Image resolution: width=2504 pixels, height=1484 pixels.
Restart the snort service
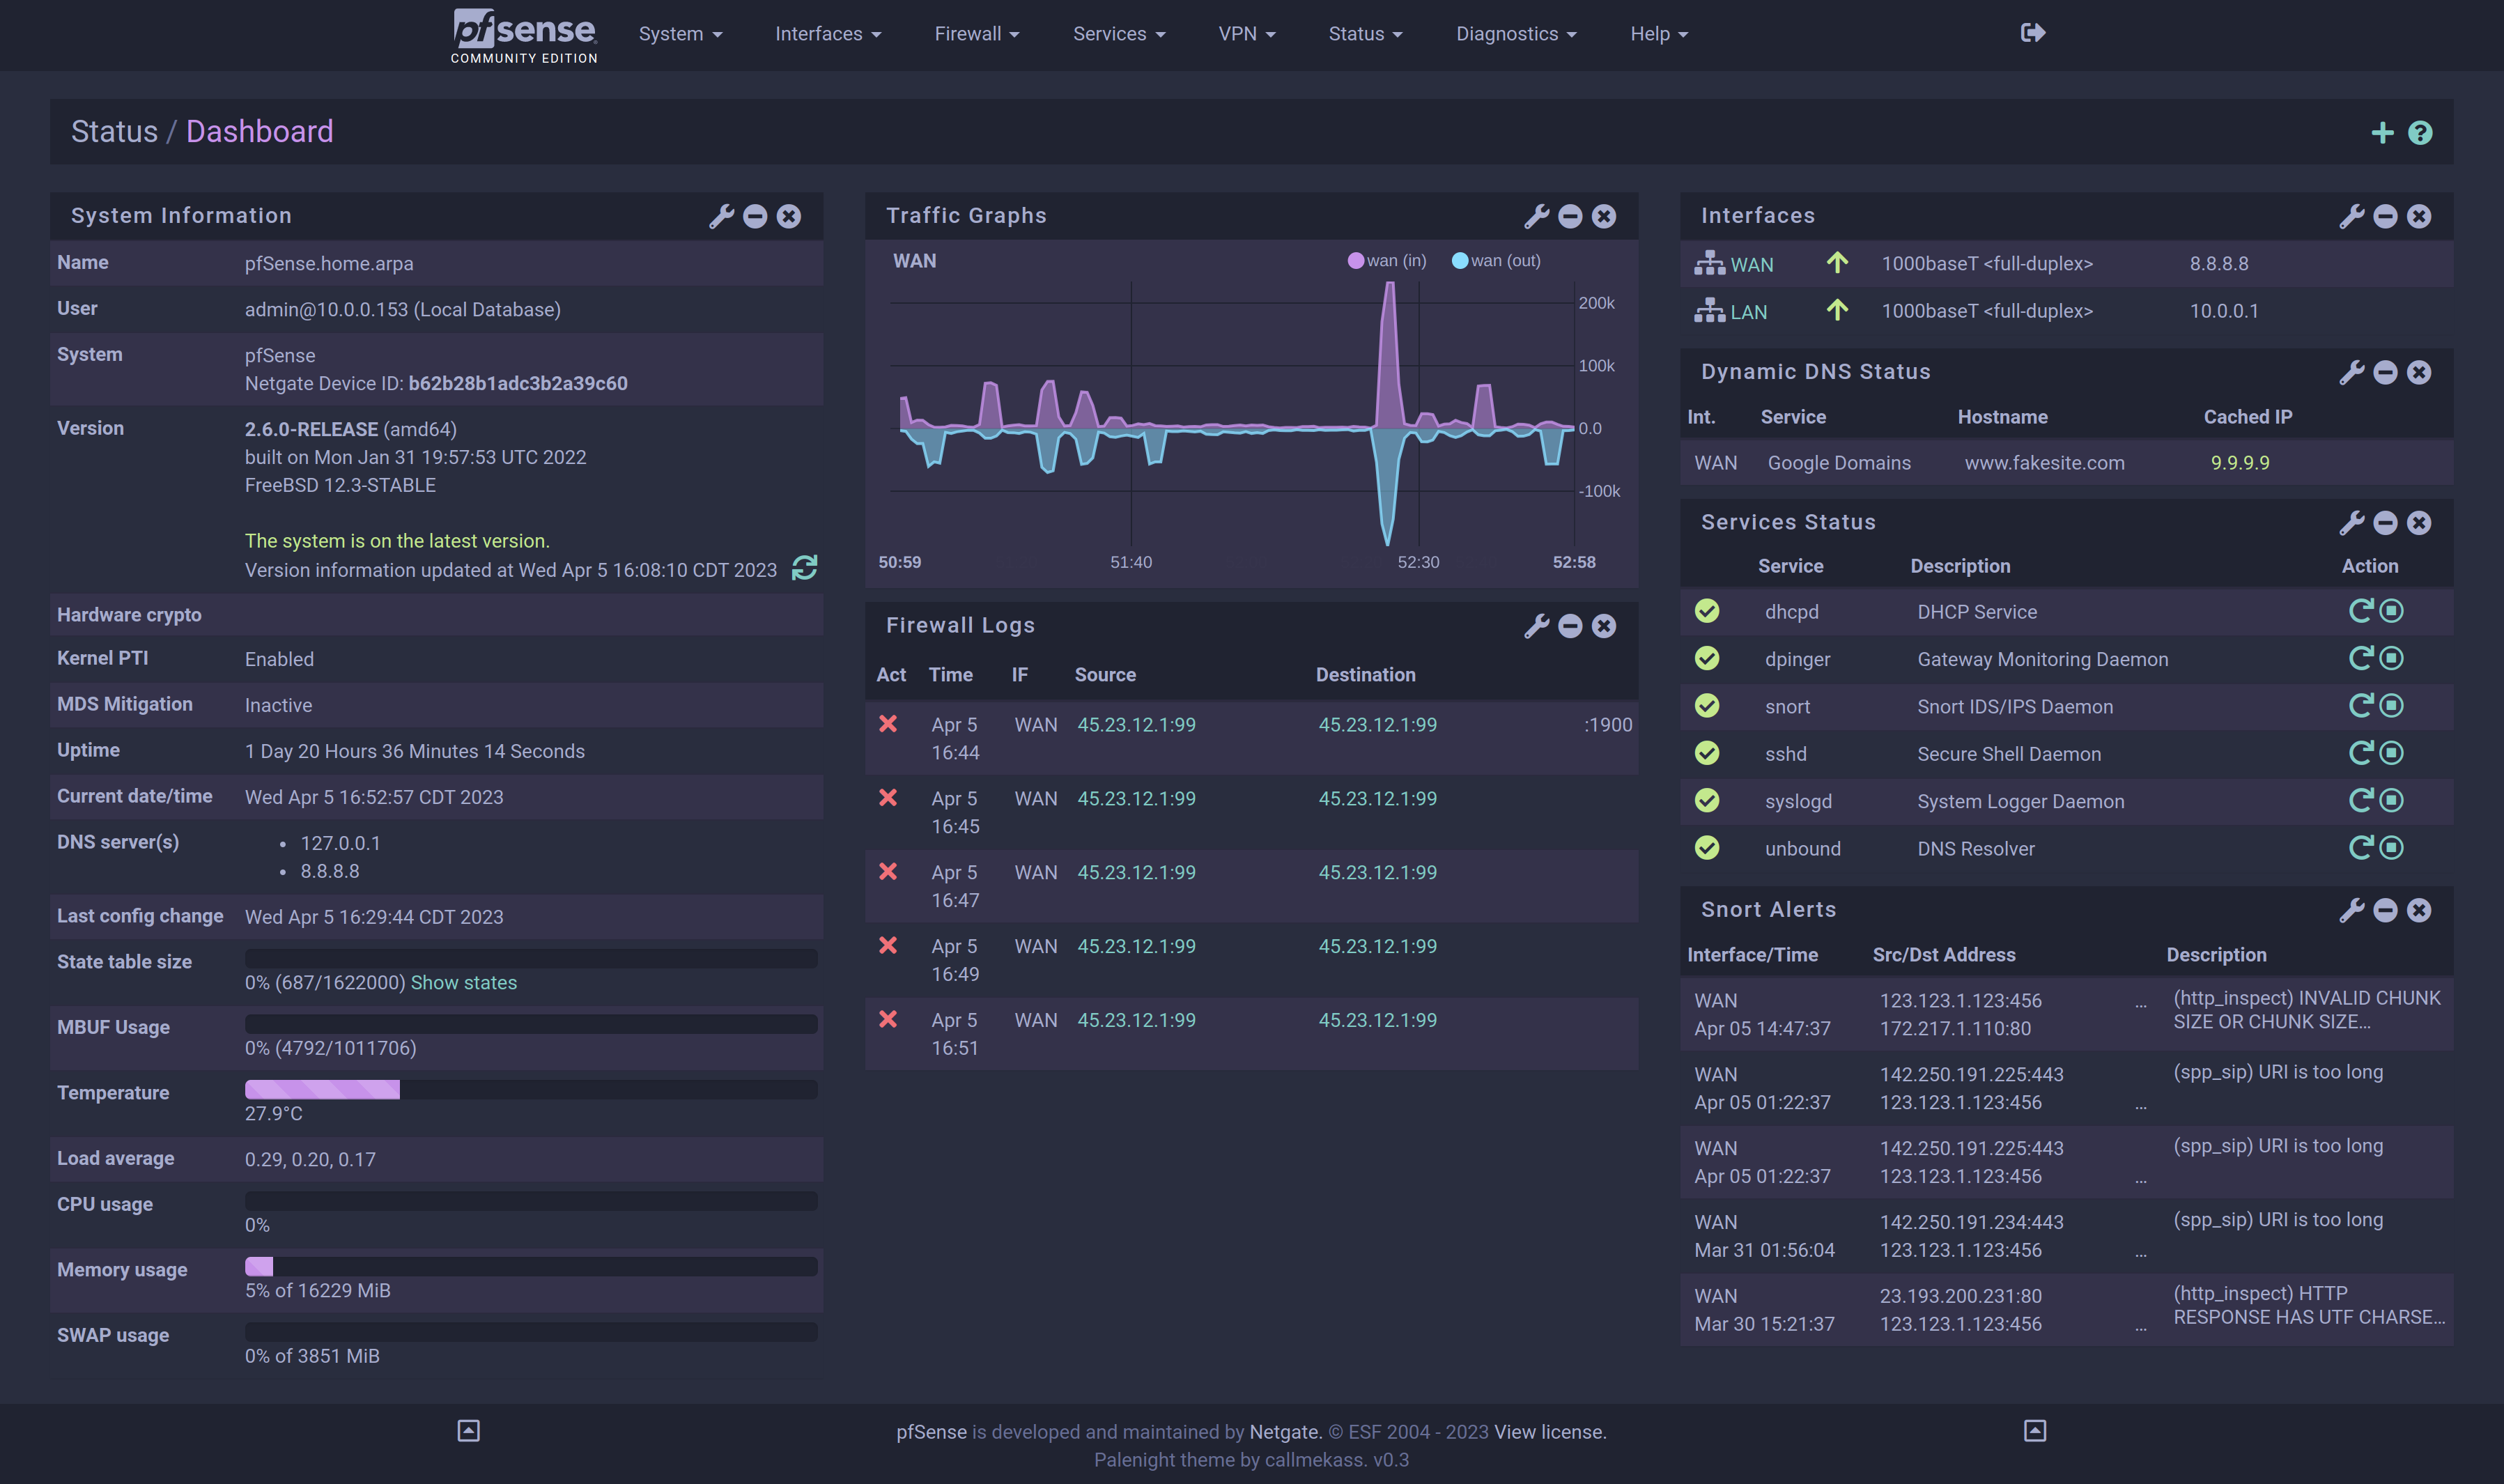click(x=2360, y=706)
